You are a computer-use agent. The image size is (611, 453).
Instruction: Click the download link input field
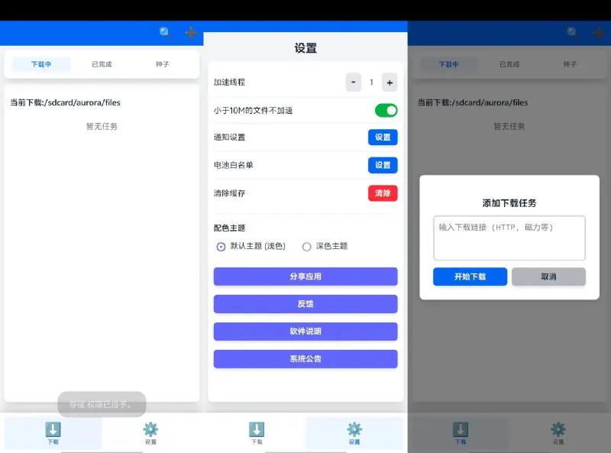coord(508,238)
